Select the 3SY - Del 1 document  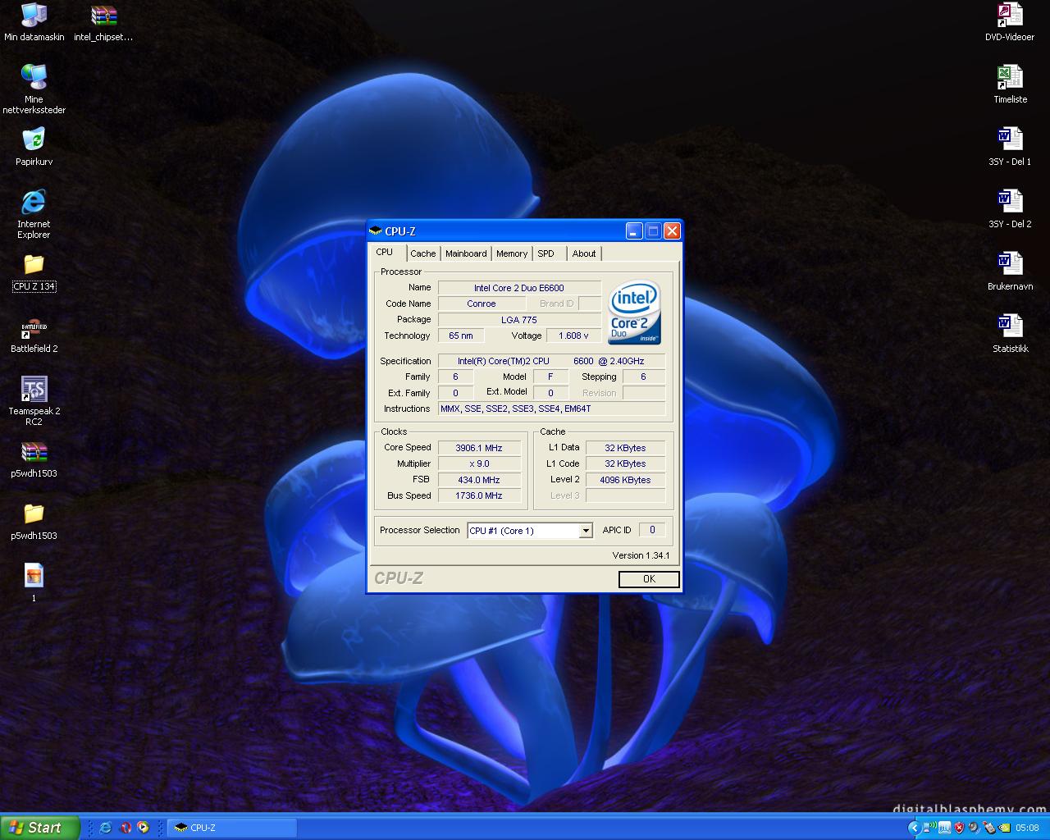pyautogui.click(x=1010, y=148)
